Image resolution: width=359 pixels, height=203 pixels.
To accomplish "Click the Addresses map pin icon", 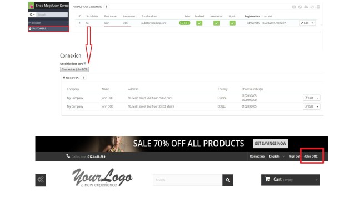I will tap(64, 78).
